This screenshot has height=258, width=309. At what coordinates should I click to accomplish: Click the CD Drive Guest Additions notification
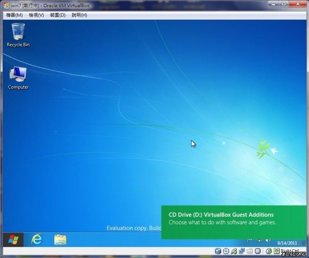pyautogui.click(x=234, y=222)
